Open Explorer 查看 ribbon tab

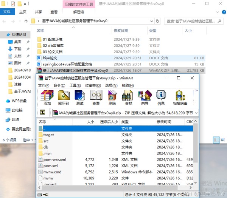point(54,12)
